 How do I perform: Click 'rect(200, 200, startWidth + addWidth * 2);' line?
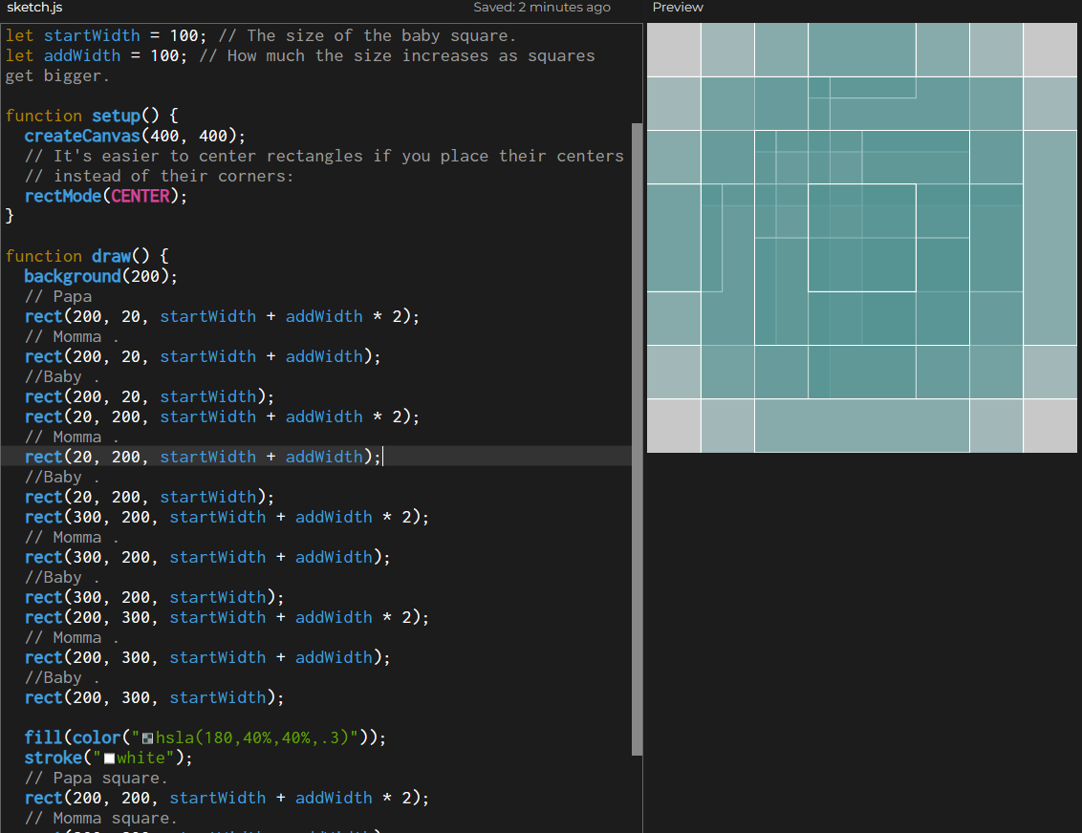click(x=227, y=798)
